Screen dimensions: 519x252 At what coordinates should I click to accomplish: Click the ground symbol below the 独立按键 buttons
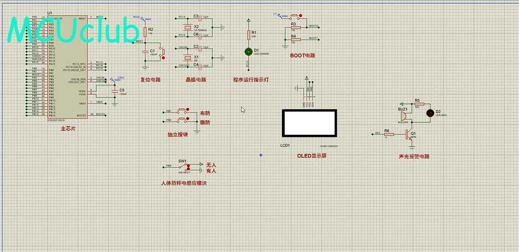coord(197,131)
